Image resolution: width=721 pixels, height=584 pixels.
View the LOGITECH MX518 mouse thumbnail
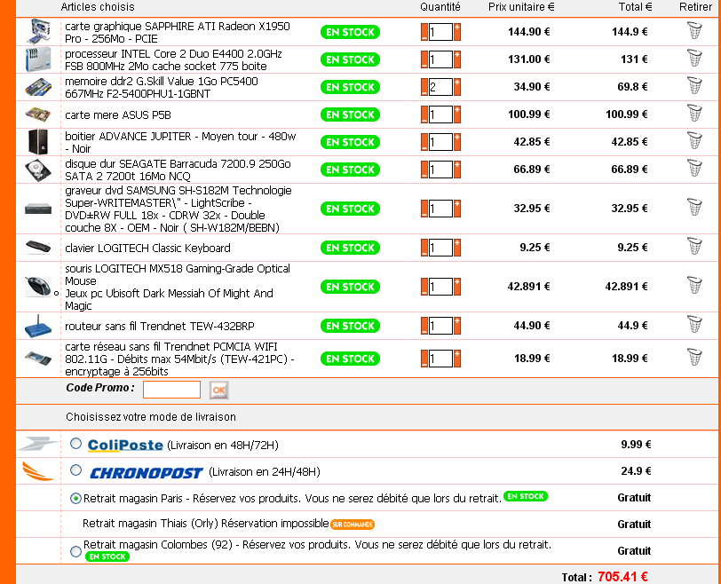[x=38, y=287]
